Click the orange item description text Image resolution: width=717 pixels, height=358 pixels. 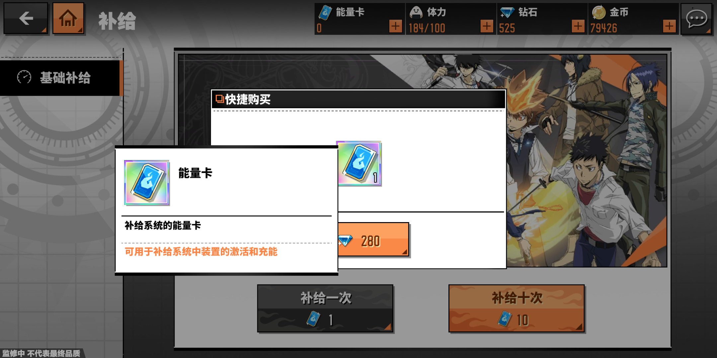point(201,252)
